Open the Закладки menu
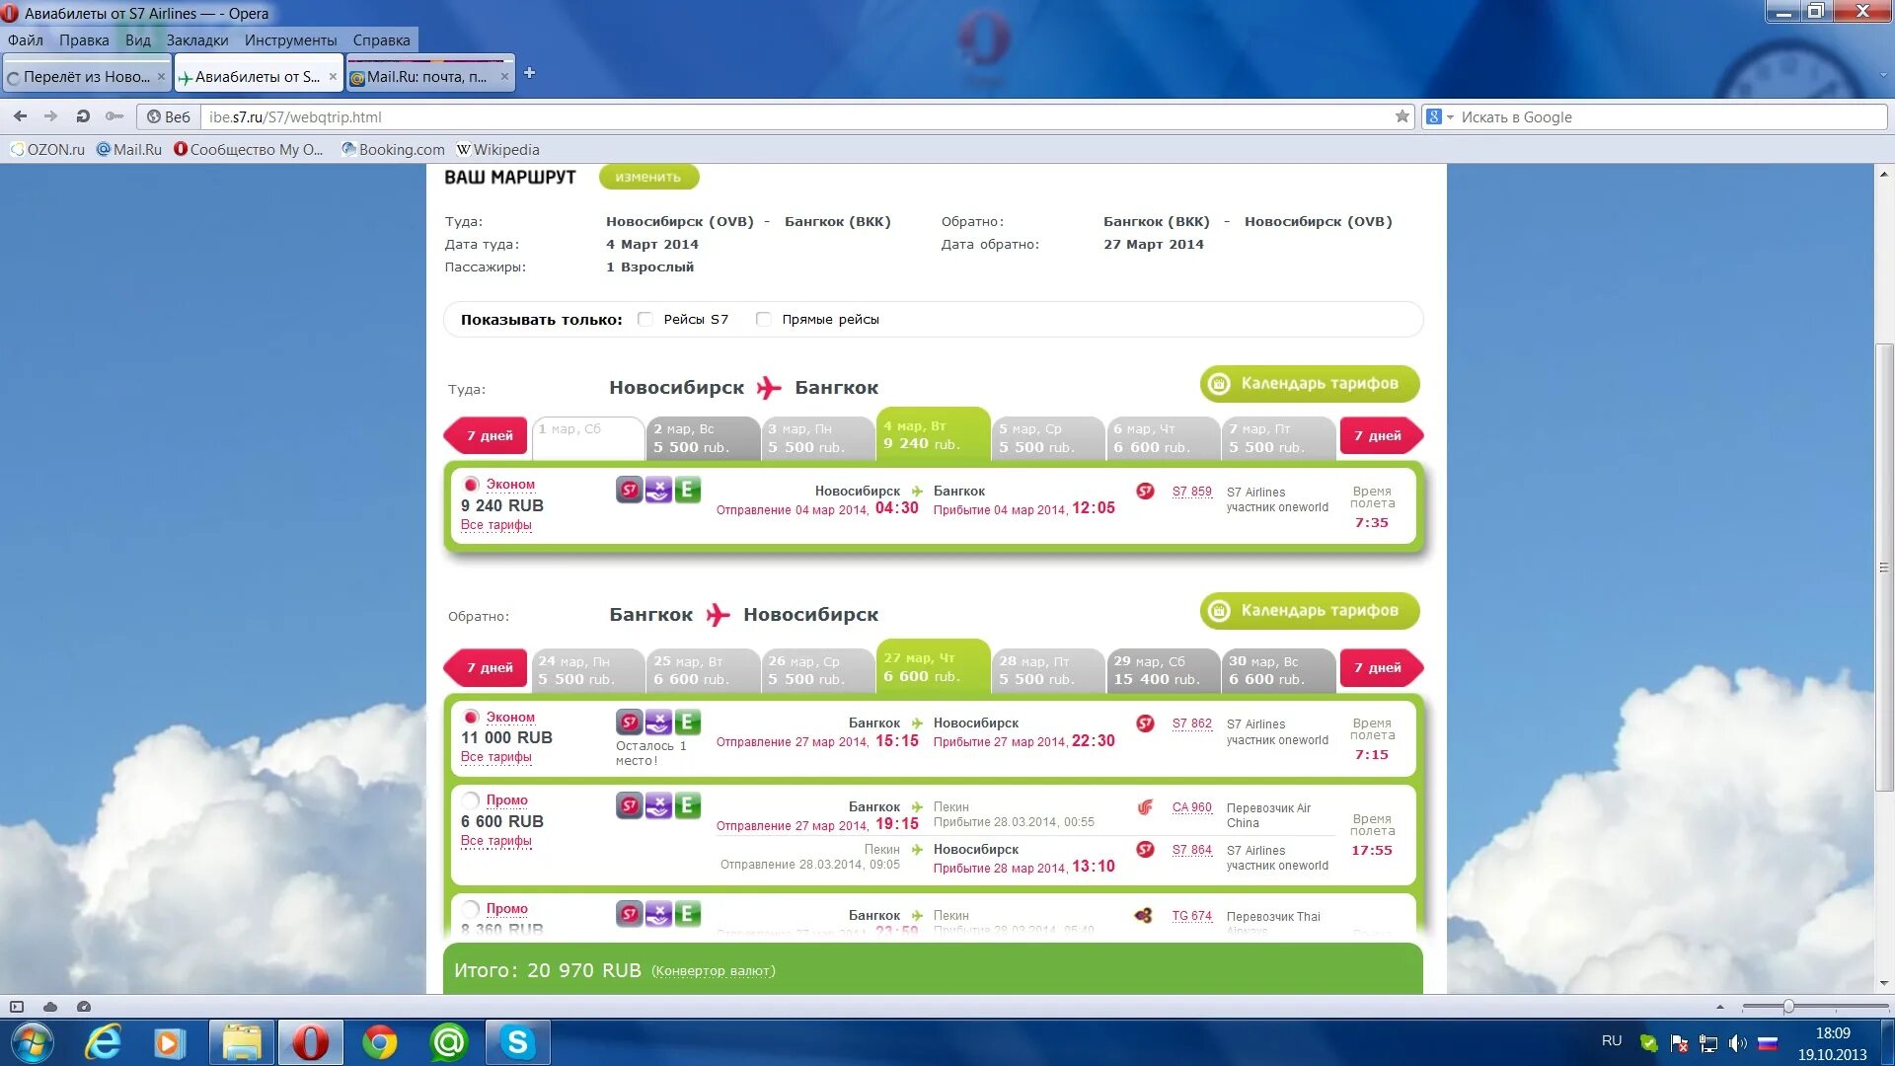 196,40
